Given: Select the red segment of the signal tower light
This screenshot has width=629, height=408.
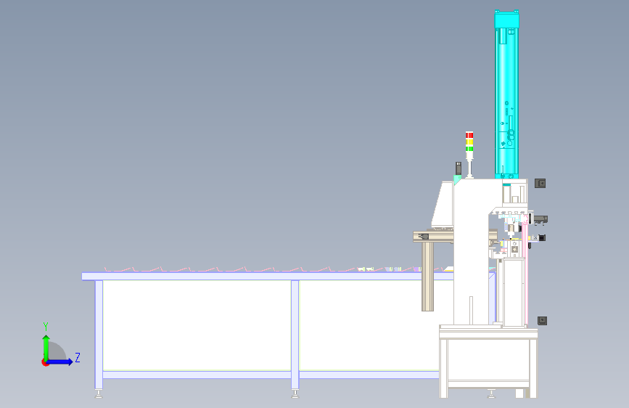Looking at the screenshot, I should 469,135.
